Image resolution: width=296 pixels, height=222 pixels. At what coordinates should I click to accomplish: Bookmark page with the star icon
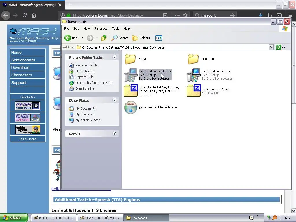coord(185,15)
